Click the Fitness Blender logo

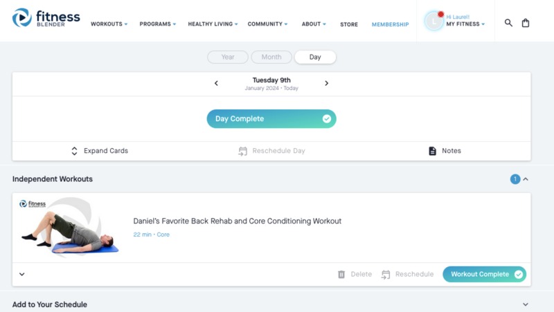click(46, 19)
